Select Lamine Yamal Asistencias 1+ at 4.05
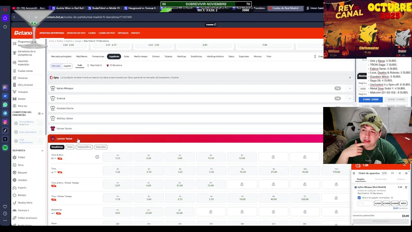412x232 pixels. [x=118, y=212]
